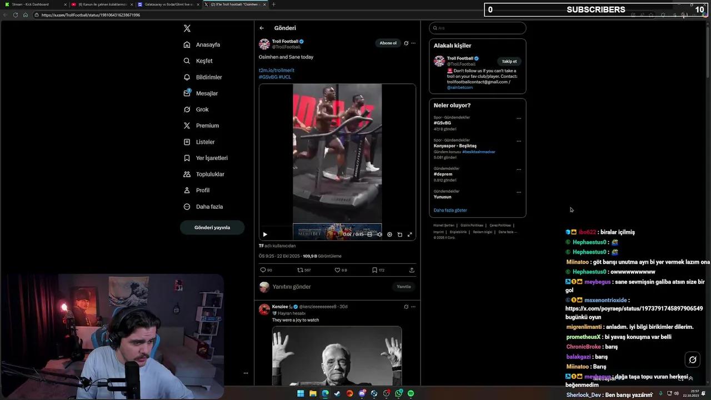
Task: Open Mesajlar in the sidebar
Action: [x=201, y=93]
